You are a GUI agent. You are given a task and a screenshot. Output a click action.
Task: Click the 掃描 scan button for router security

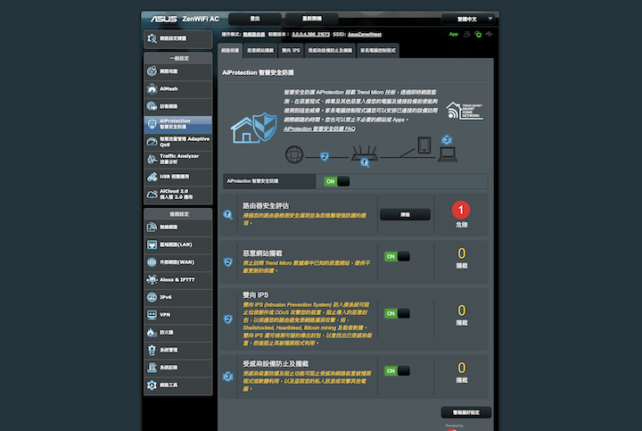pyautogui.click(x=405, y=215)
